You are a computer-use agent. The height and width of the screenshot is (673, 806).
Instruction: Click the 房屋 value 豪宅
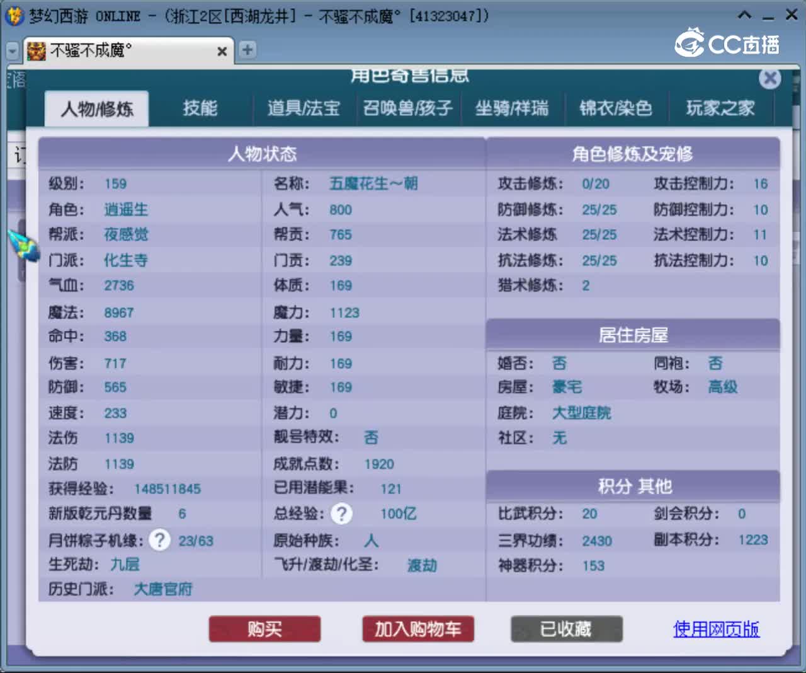567,387
